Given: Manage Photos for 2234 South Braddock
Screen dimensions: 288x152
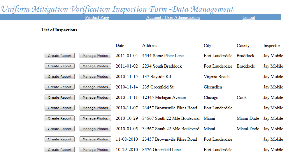Looking at the screenshot, I should pos(95,66).
